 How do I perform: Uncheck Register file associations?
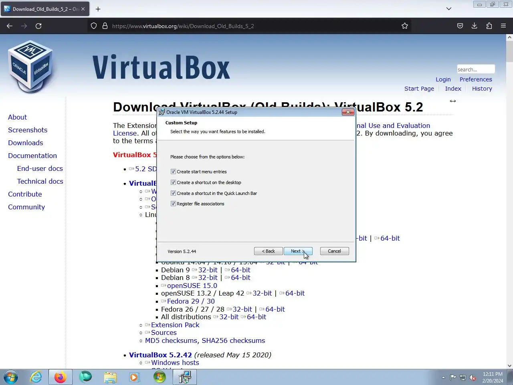173,204
